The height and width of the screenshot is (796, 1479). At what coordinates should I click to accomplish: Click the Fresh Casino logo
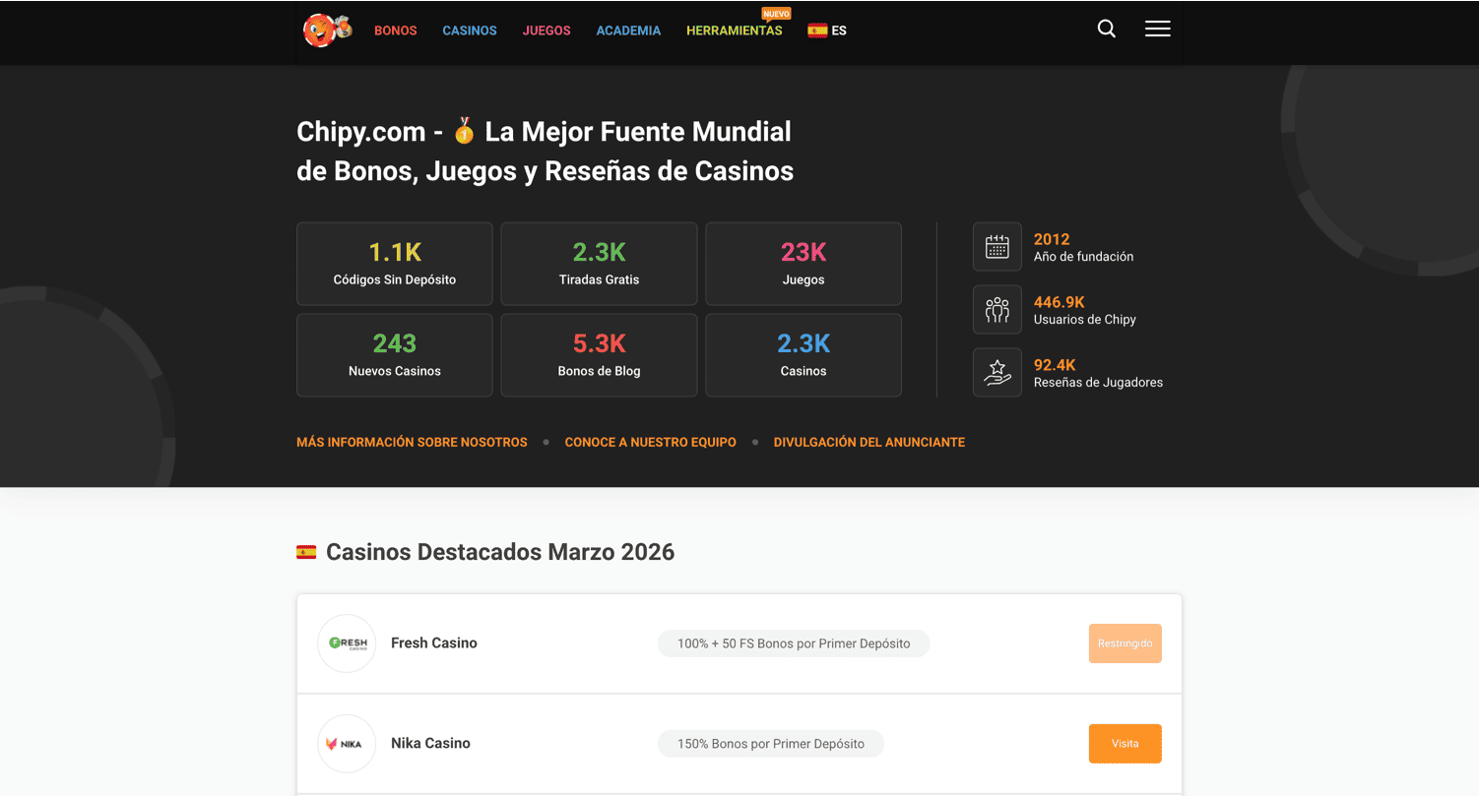(347, 643)
